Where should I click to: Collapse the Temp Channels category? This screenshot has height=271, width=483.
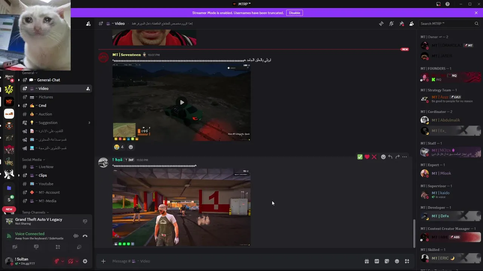(35, 212)
